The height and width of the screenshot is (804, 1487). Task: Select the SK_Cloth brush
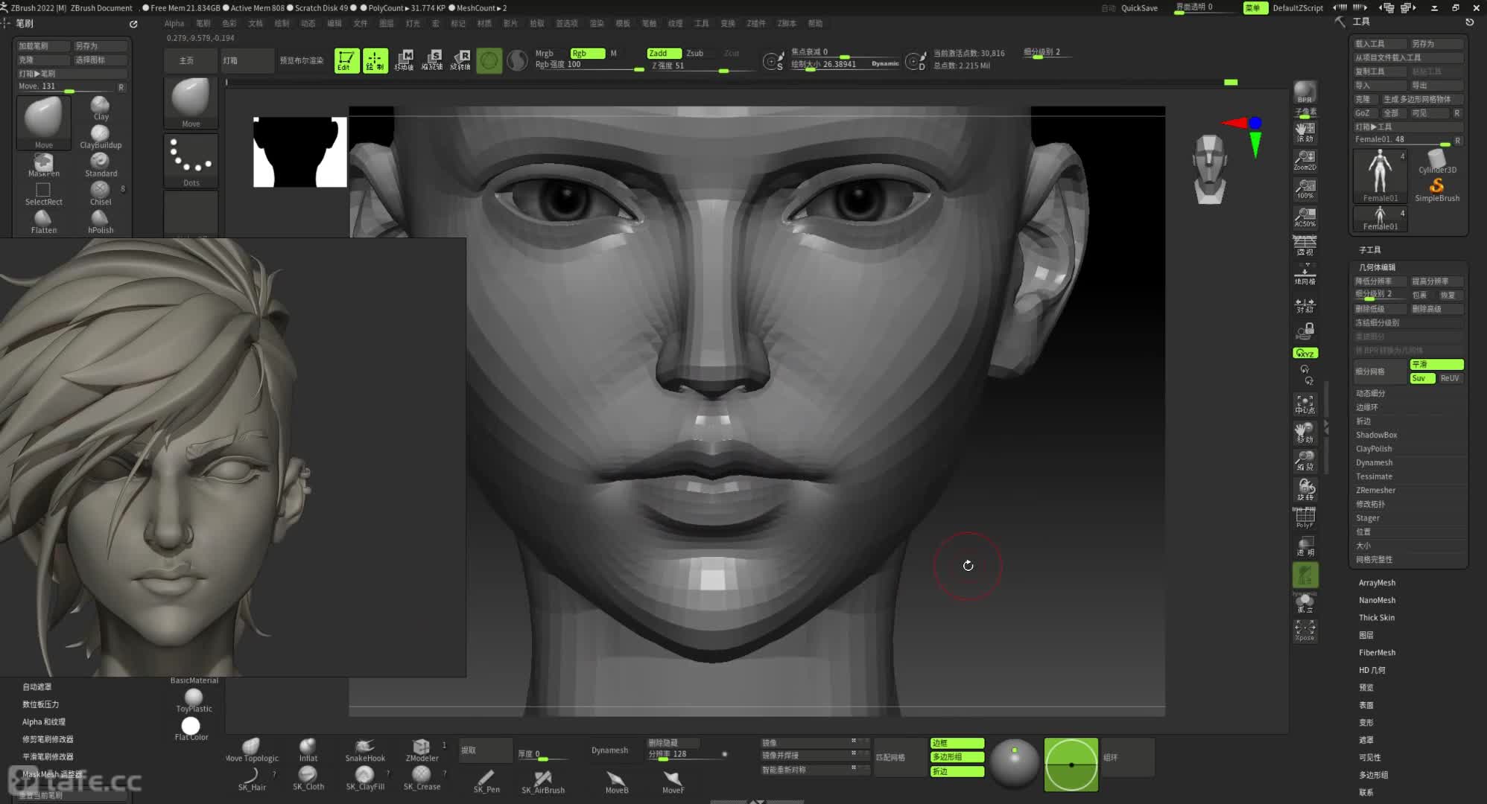pyautogui.click(x=308, y=779)
